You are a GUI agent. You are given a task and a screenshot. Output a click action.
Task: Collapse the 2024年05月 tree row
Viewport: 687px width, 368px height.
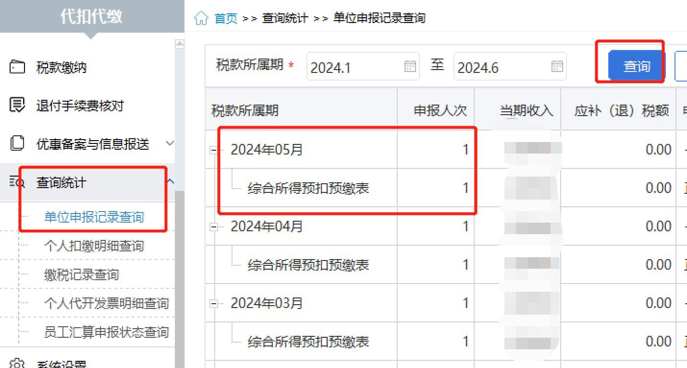pos(214,150)
